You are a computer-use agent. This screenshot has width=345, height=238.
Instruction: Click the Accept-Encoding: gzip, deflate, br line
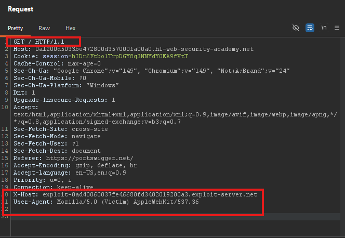pyautogui.click(x=75, y=165)
